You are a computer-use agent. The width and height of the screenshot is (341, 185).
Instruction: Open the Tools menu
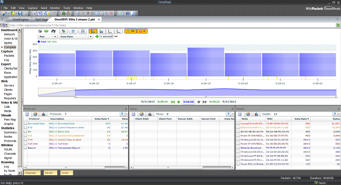point(66,8)
